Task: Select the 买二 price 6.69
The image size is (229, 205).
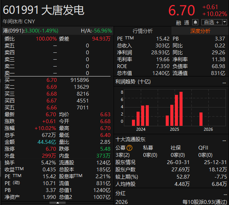Action: (52, 87)
